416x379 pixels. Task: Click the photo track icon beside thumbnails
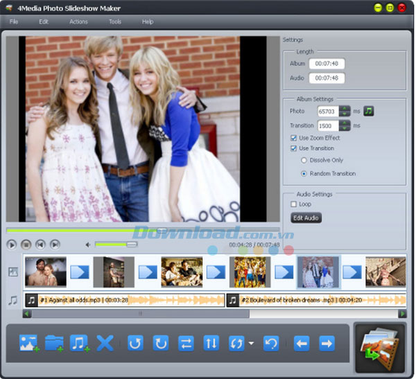click(x=13, y=272)
